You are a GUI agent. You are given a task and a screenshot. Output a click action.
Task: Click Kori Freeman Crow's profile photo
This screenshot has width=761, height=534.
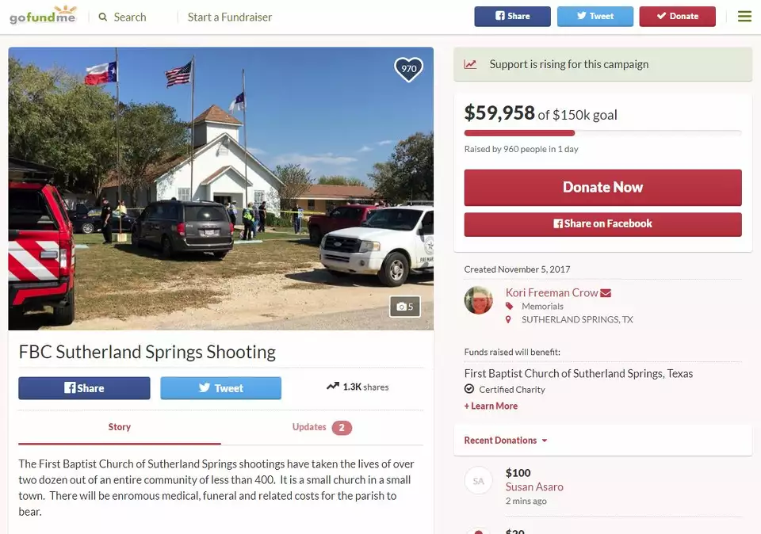click(479, 300)
